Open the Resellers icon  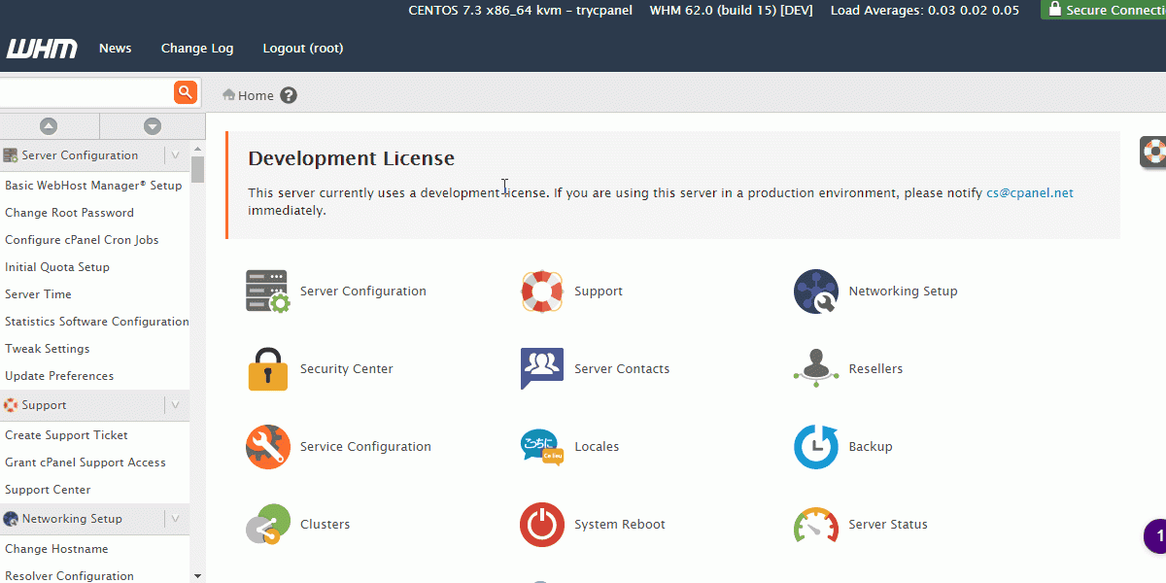point(816,369)
